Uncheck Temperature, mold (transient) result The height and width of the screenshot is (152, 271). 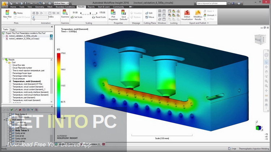tap(10, 81)
